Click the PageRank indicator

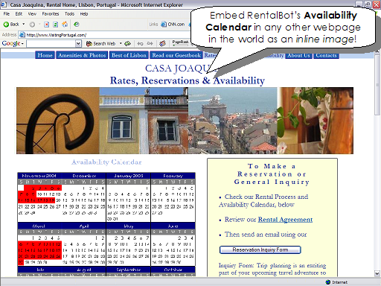180,42
